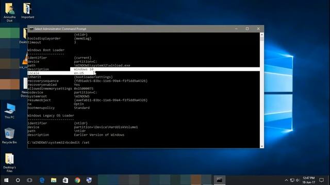Click the 'Windows Boot Loader' heading
The image size is (330, 185).
click(46, 50)
